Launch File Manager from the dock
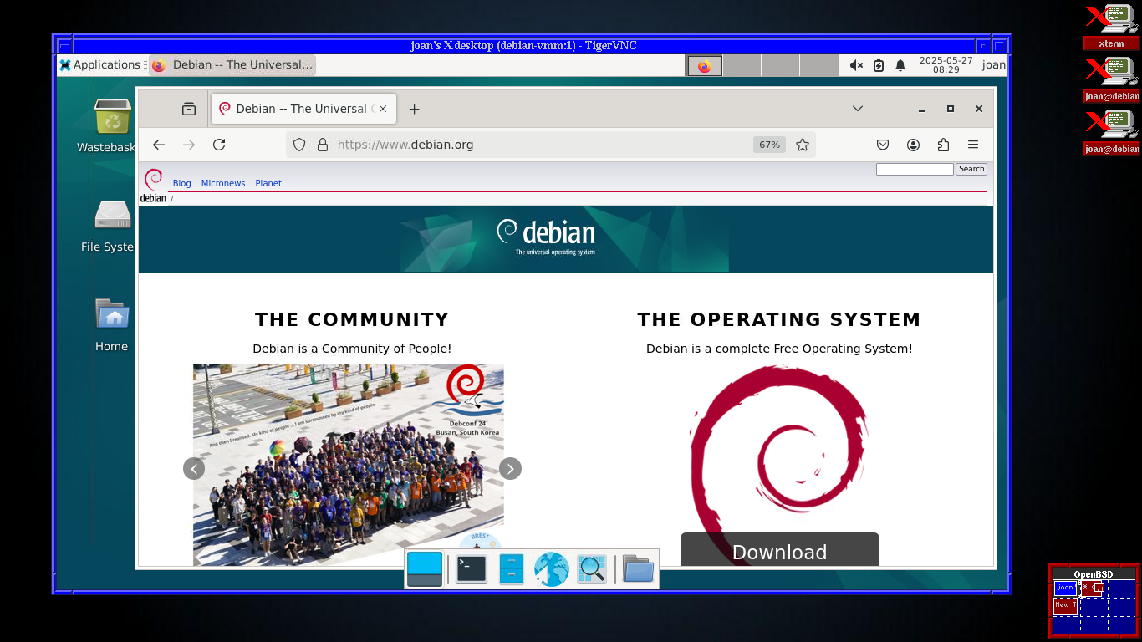The width and height of the screenshot is (1142, 642). point(512,569)
